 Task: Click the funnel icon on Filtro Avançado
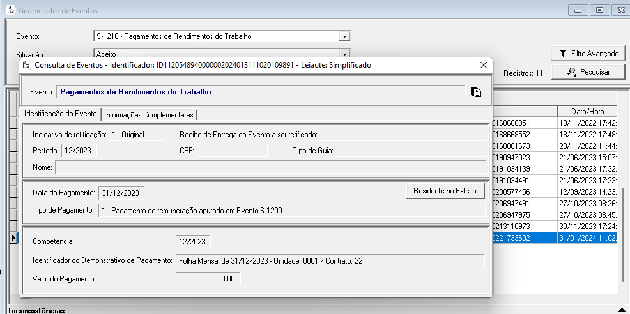[563, 54]
